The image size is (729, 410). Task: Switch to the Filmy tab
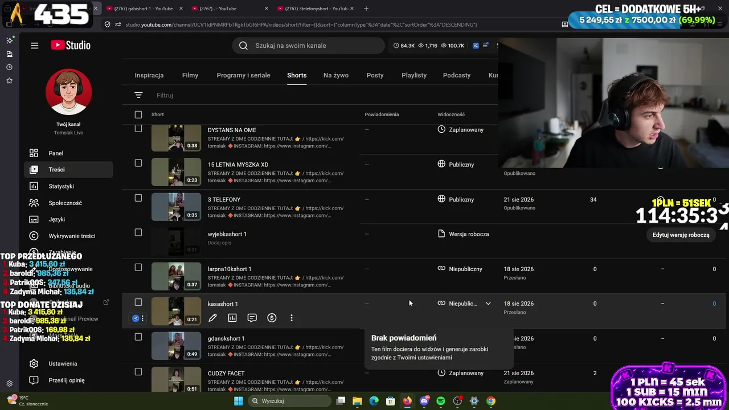pos(190,75)
